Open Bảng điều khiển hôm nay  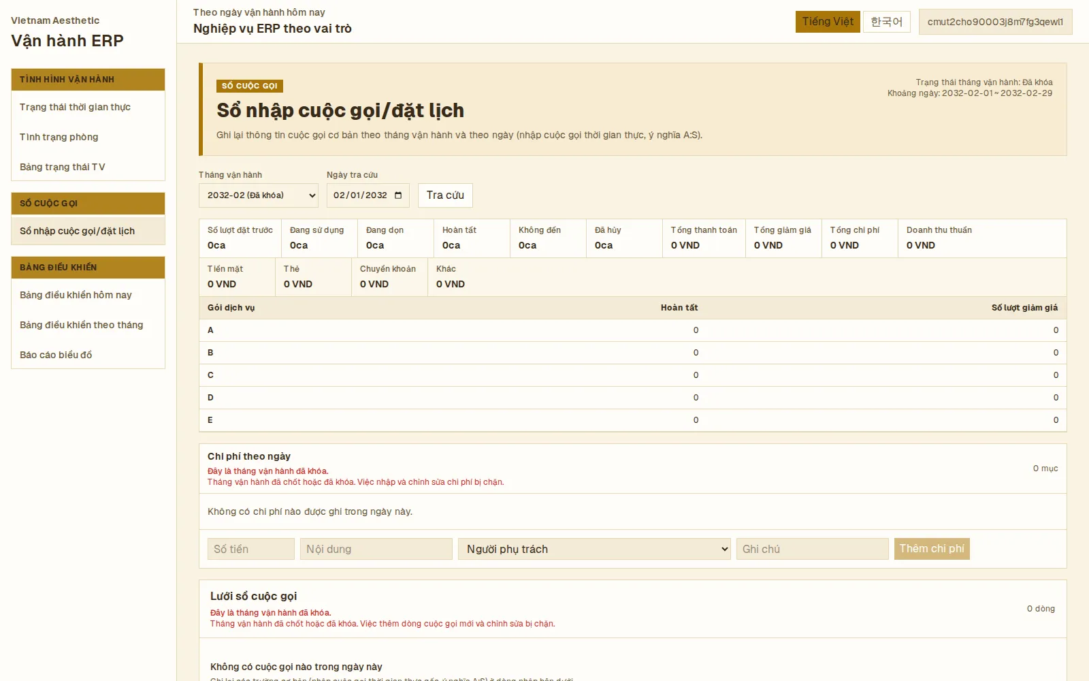click(x=88, y=295)
